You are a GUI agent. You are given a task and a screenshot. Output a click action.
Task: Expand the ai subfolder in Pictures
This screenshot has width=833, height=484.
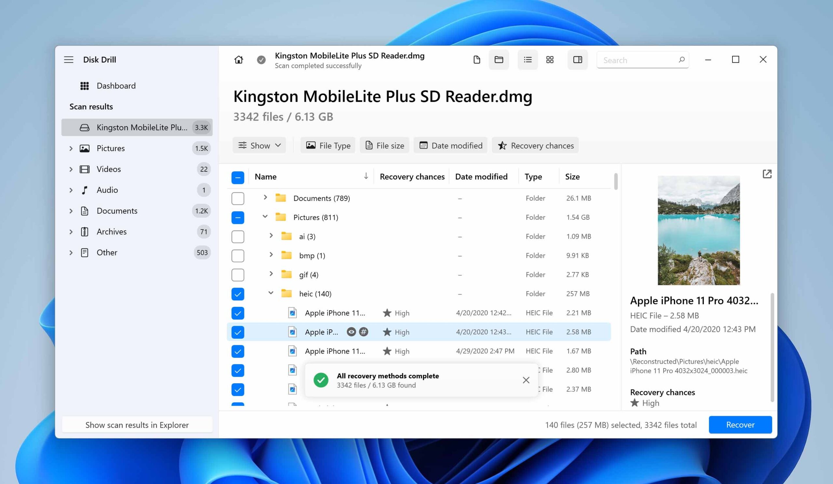click(270, 236)
